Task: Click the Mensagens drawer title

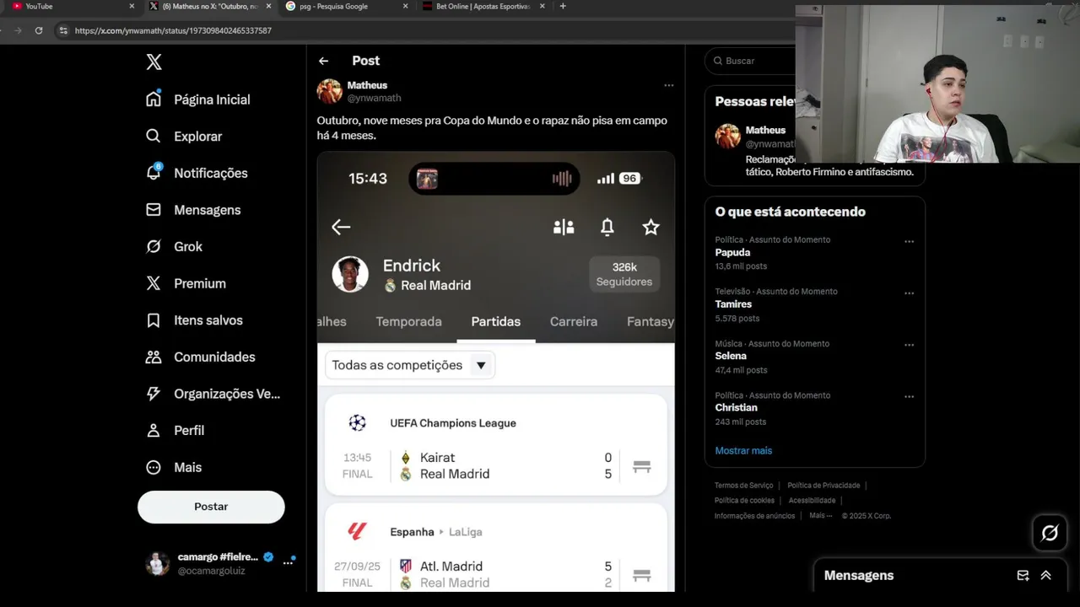Action: pos(858,575)
